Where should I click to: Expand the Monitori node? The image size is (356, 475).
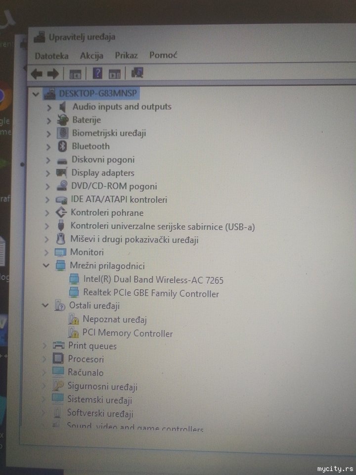coord(46,252)
